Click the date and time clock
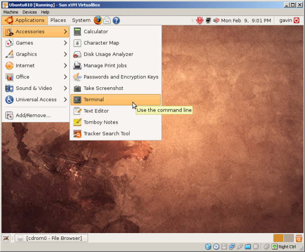Image resolution: width=305 pixels, height=252 pixels. point(246,20)
